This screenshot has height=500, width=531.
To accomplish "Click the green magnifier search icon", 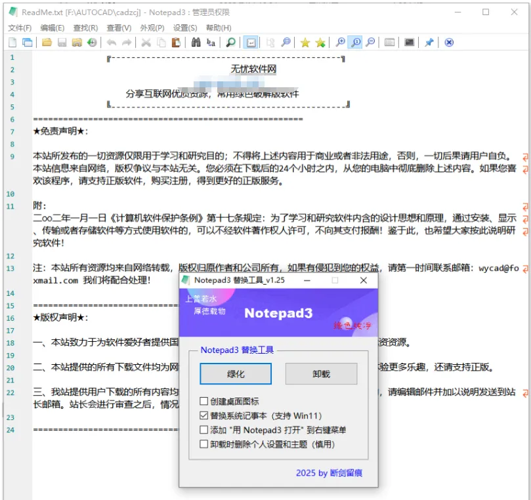I will [x=230, y=42].
